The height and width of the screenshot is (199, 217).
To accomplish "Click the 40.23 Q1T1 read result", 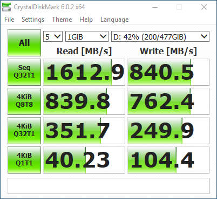I will point(84,160).
